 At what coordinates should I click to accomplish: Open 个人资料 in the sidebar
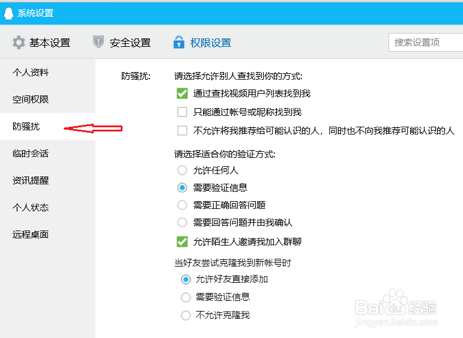coord(31,72)
